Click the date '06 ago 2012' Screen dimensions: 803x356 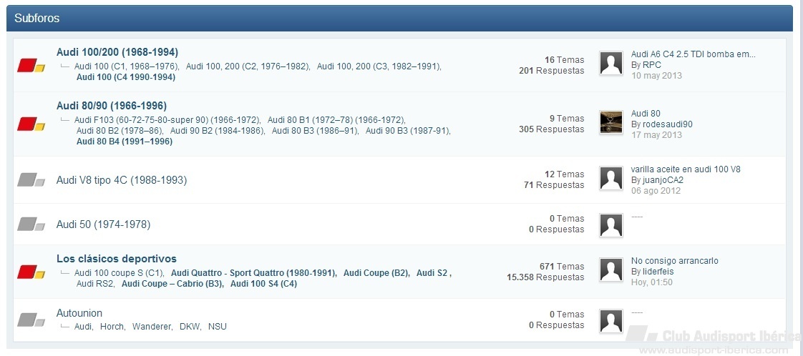click(656, 191)
